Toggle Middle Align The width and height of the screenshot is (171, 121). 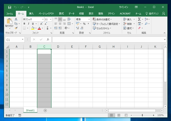click(60, 19)
